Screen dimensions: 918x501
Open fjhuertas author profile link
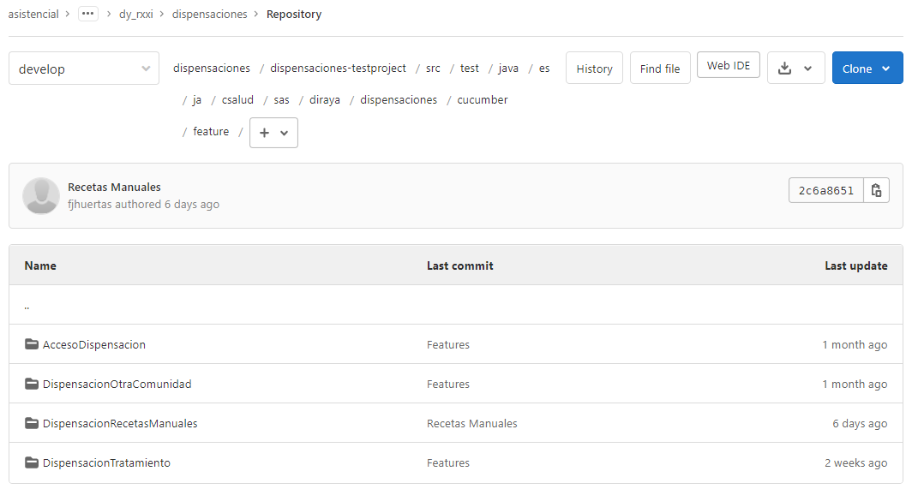coord(90,205)
